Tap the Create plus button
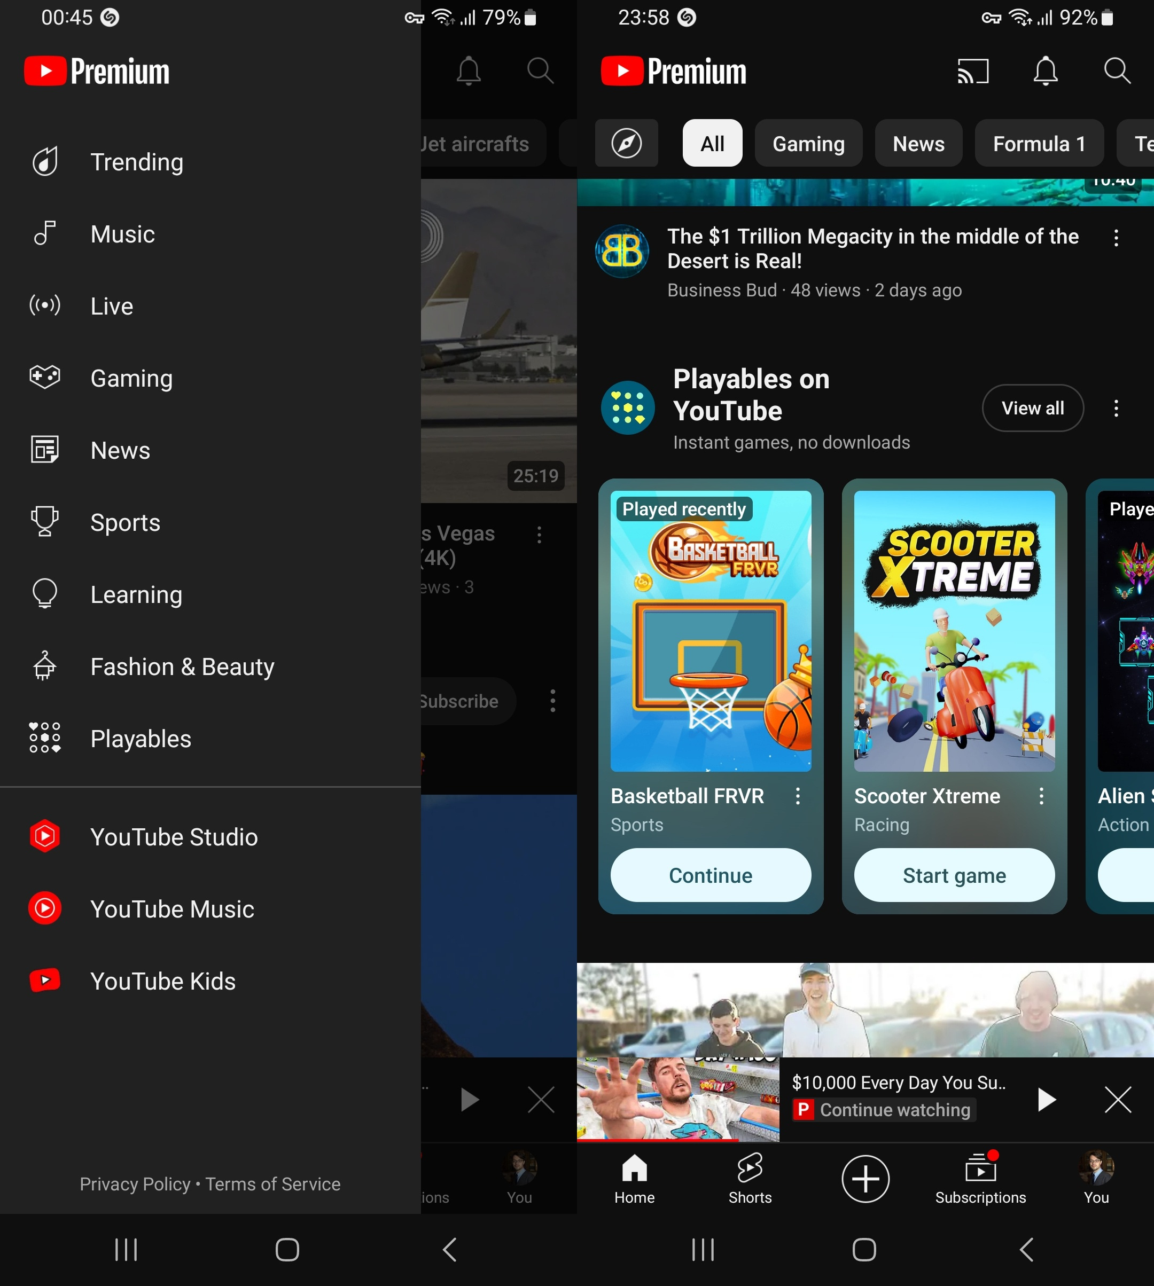The height and width of the screenshot is (1286, 1154). pos(865,1179)
